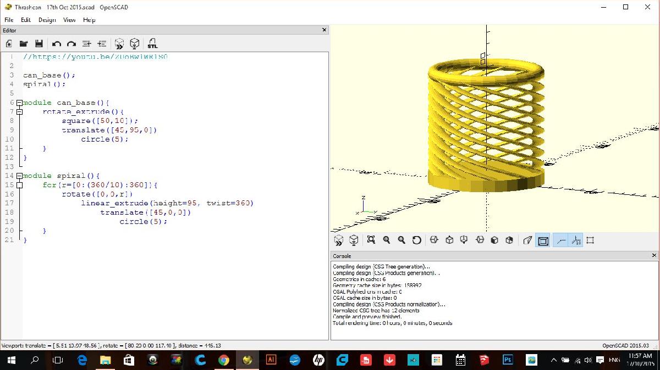Image resolution: width=660 pixels, height=370 pixels.
Task: Collapse the can_base module fold marker
Action: [19, 103]
